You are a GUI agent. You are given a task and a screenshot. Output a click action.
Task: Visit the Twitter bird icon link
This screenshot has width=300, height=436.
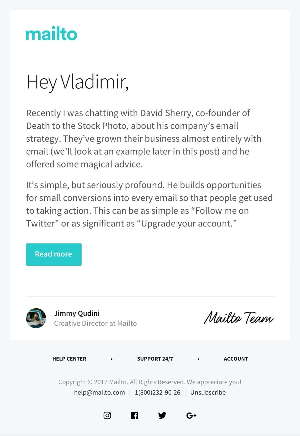162,415
